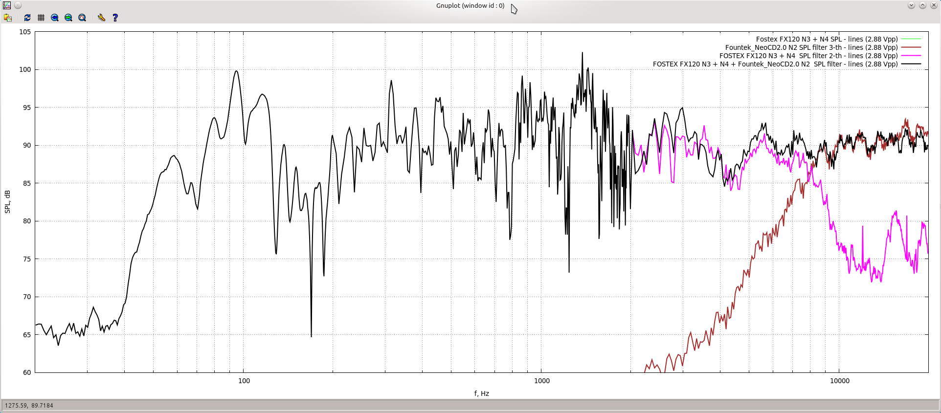Viewport: 941px width, 413px height.
Task: Autoscale the plot with the magnifier icon
Action: (82, 18)
